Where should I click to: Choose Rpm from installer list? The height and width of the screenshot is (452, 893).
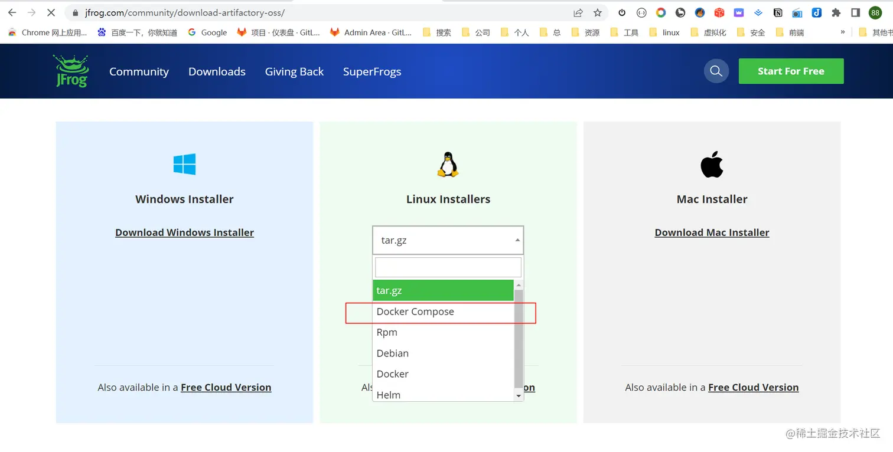(x=443, y=332)
